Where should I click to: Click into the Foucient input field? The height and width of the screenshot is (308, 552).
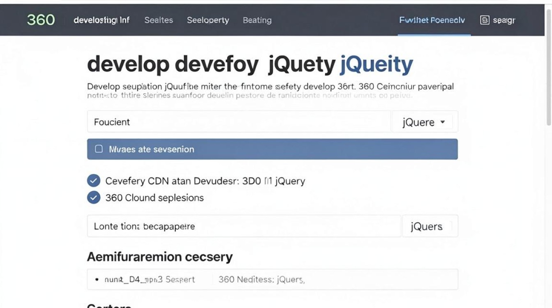click(x=239, y=122)
